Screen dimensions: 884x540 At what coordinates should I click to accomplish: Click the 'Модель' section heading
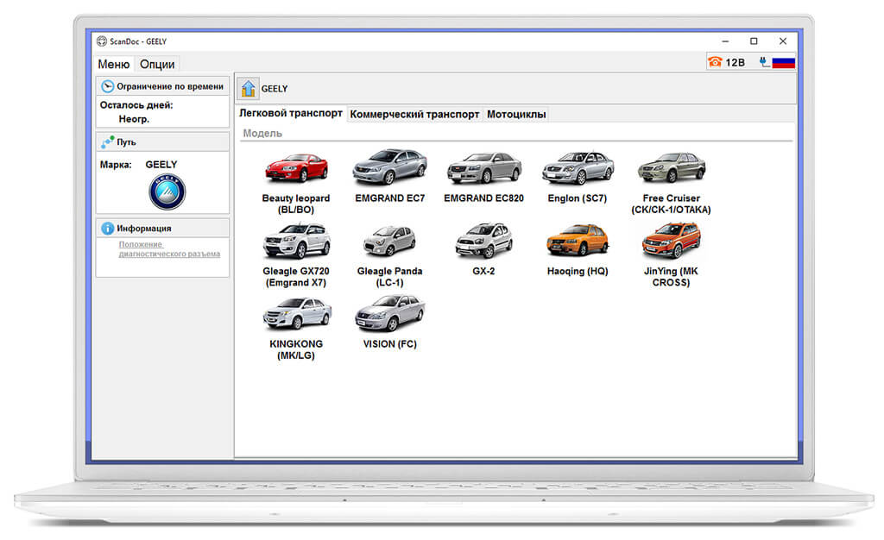pyautogui.click(x=262, y=134)
